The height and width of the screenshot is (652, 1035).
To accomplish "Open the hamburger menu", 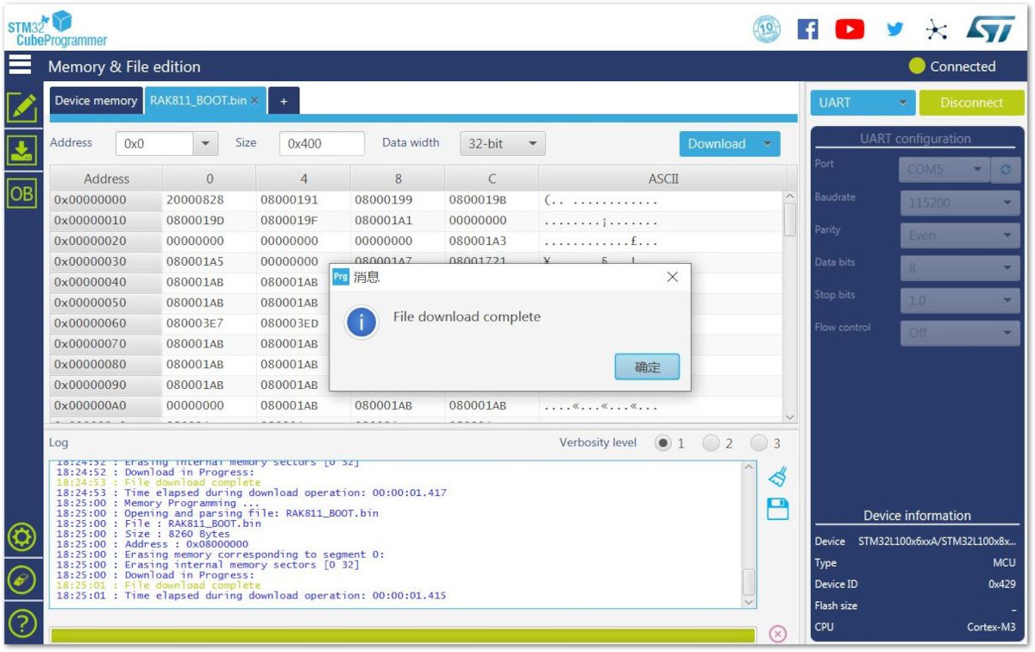I will click(x=20, y=66).
